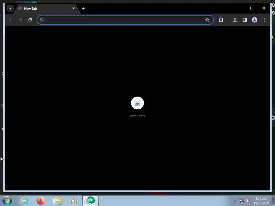Open the network status tray icon
275x206 pixels.
tap(241, 201)
